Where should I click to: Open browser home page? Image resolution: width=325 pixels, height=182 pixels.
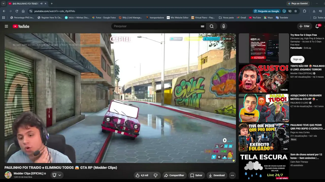pyautogui.click(x=23, y=11)
